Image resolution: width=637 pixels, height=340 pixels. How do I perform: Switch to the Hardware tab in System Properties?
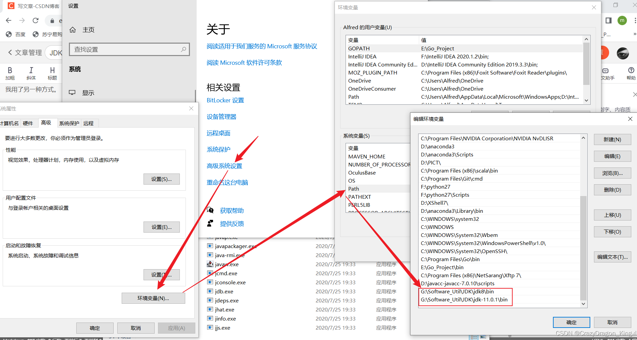tap(28, 123)
